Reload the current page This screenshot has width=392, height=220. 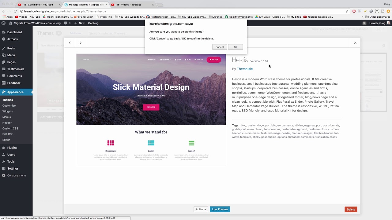(15, 11)
